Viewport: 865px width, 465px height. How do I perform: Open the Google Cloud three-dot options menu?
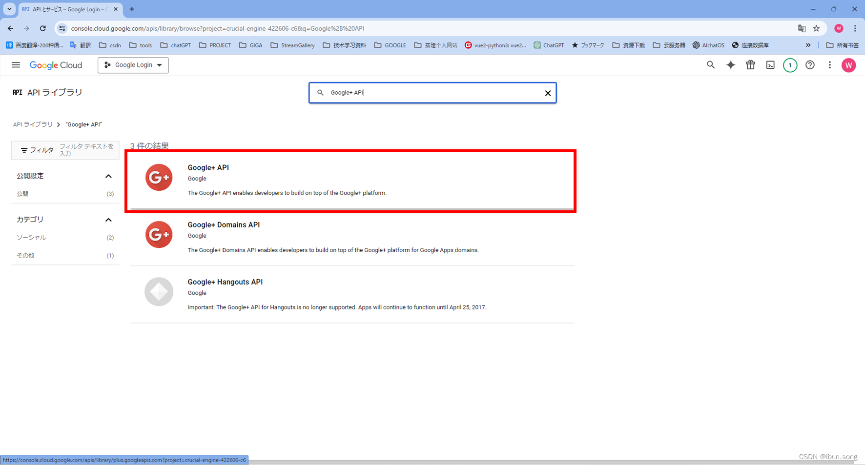click(830, 65)
